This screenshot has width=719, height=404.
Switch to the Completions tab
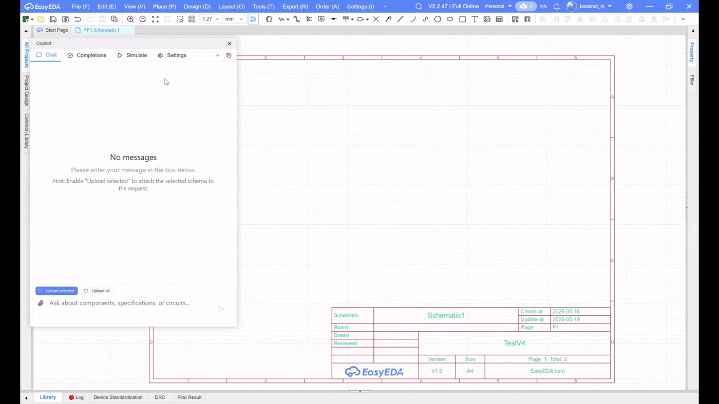tap(87, 55)
